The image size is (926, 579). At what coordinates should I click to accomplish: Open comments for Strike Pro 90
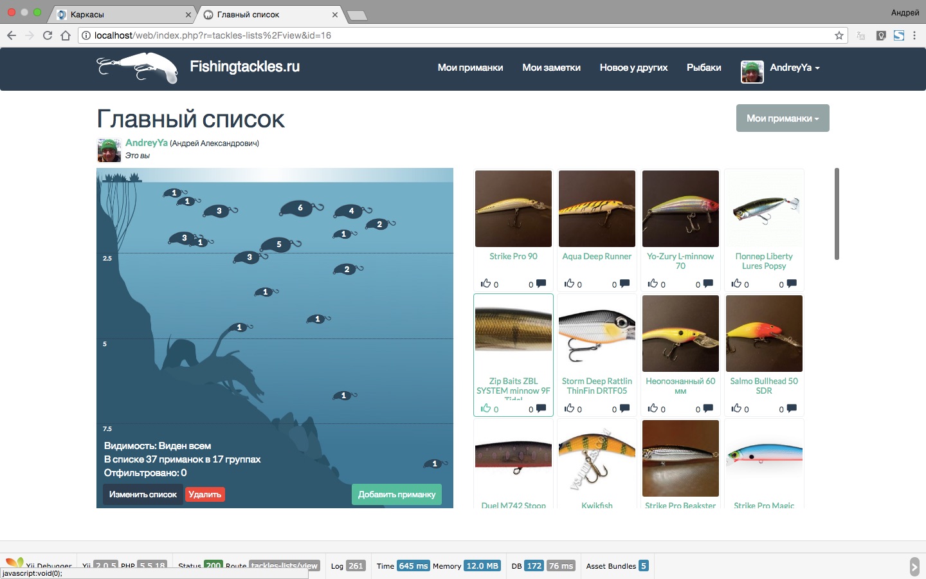[x=541, y=284]
